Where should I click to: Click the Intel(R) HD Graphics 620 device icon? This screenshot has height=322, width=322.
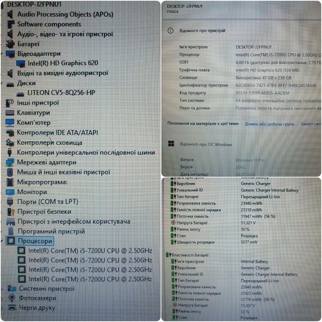tap(20, 63)
